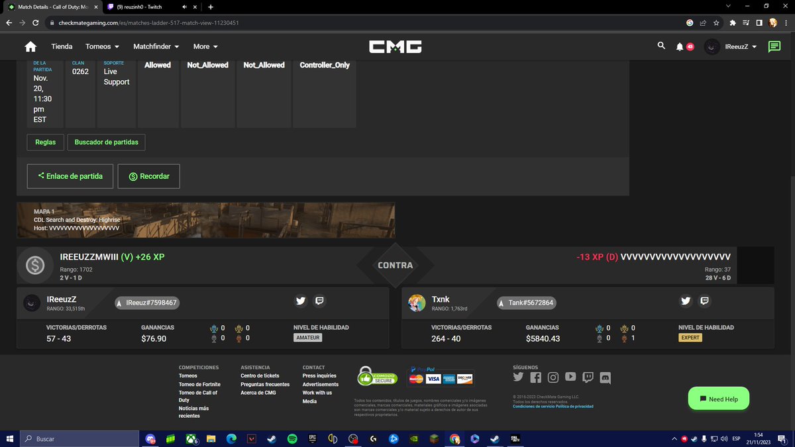Click the IReeuz#7598467 ID badge

[x=147, y=303]
